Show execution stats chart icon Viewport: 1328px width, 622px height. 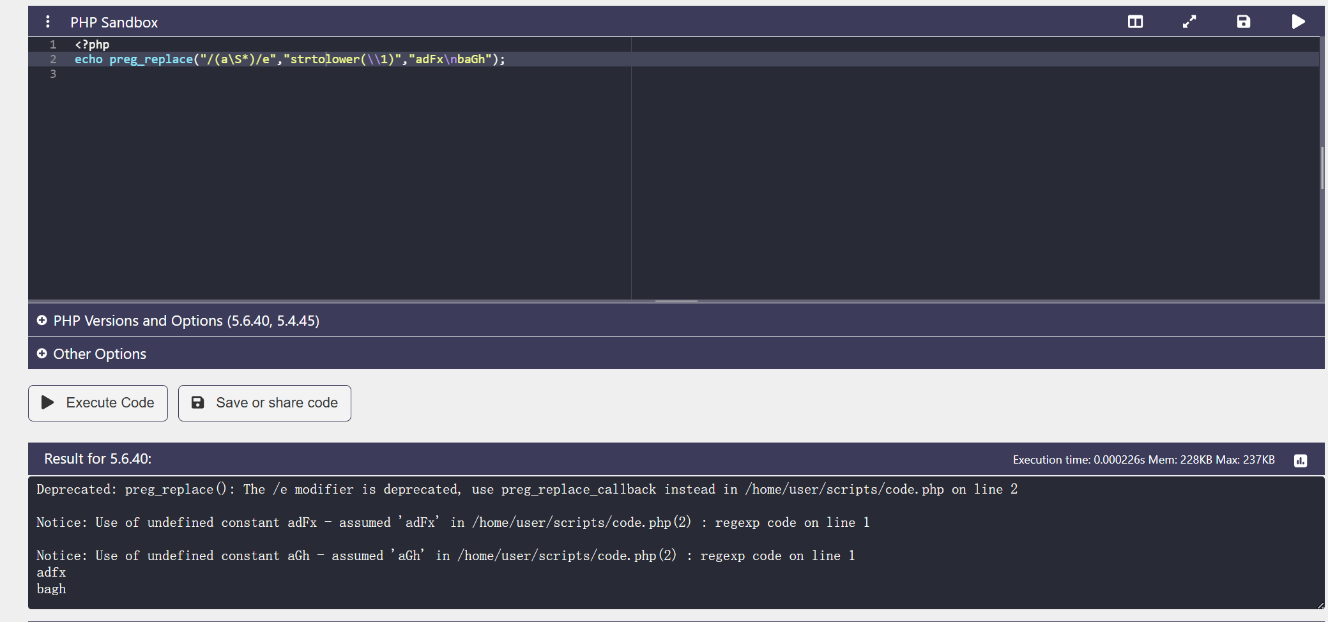(x=1301, y=460)
